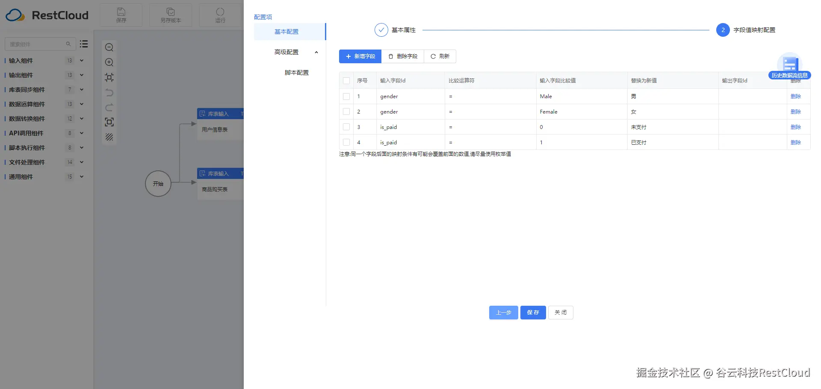Fit canvas to view icon
Screen dimensions: 821x389
tap(109, 77)
